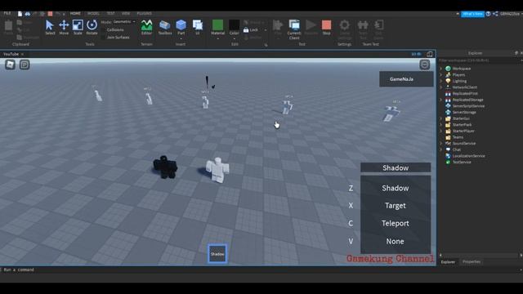Click the GameNaJa player list entry
Image resolution: width=523 pixels, height=294 pixels.
[406, 79]
